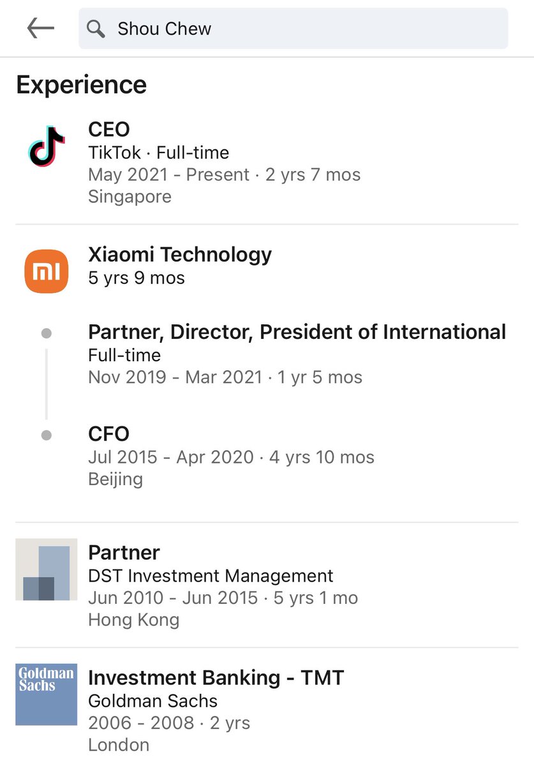
Task: Open the TikTok company logo
Action: point(47,147)
